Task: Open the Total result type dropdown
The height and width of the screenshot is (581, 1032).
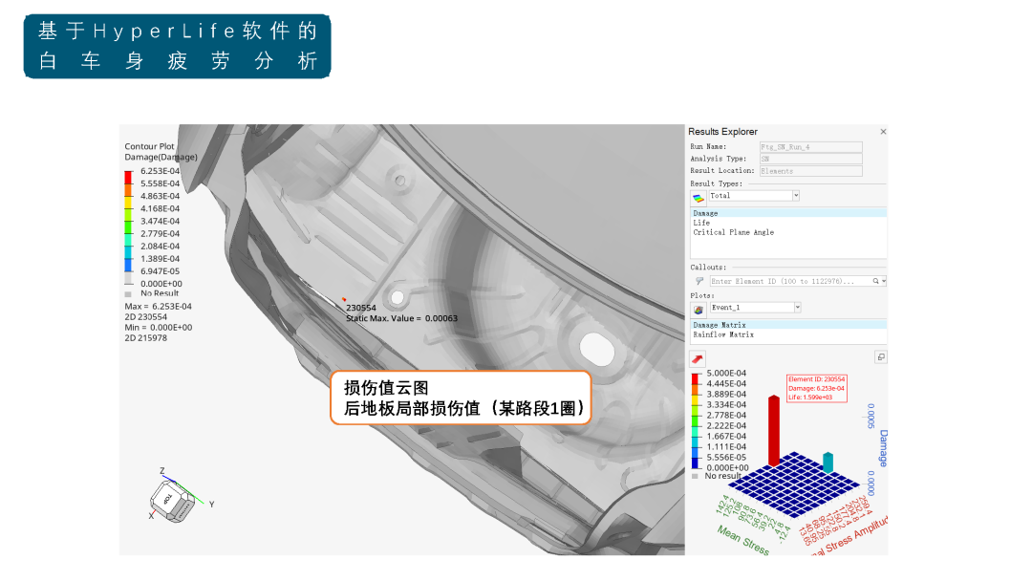Action: coord(796,196)
